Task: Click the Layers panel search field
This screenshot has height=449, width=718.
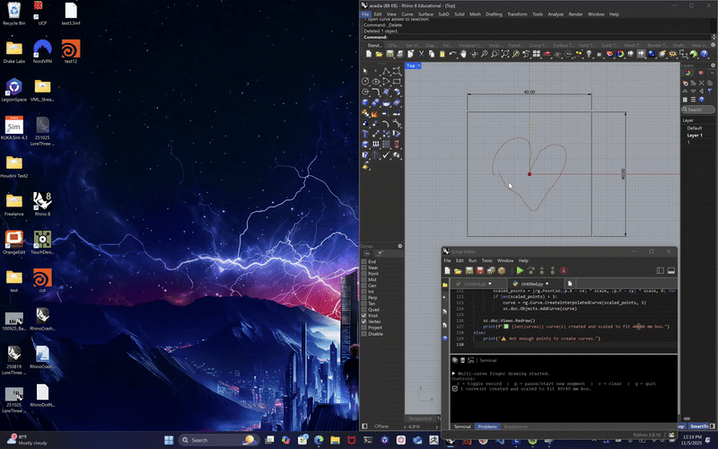Action: pos(698,110)
